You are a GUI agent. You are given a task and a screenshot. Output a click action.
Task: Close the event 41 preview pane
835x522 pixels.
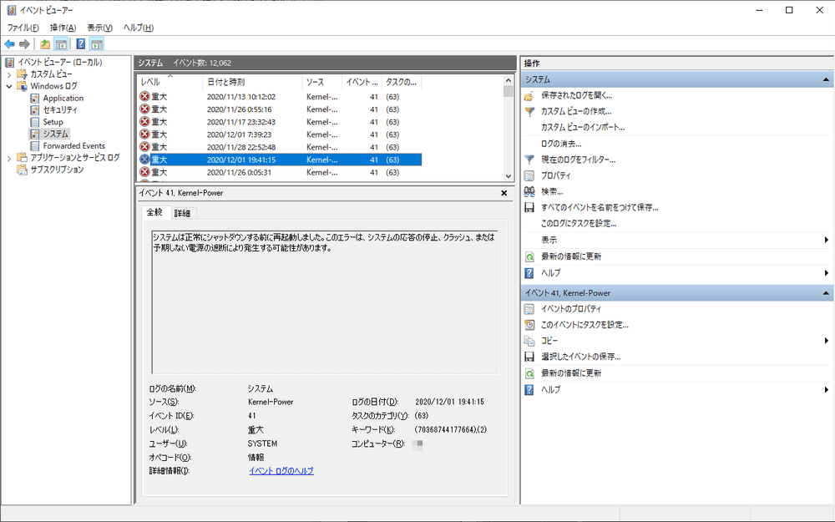pos(504,194)
